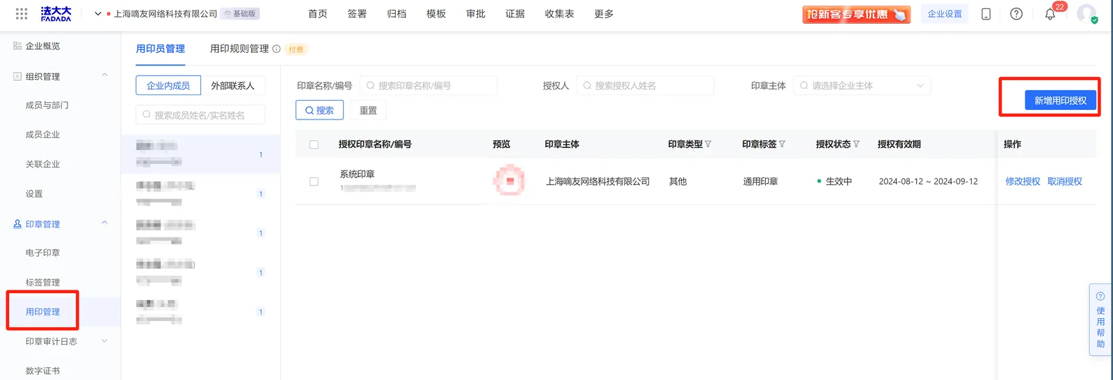Open 签署 in top menu
This screenshot has height=380, width=1113.
point(357,14)
